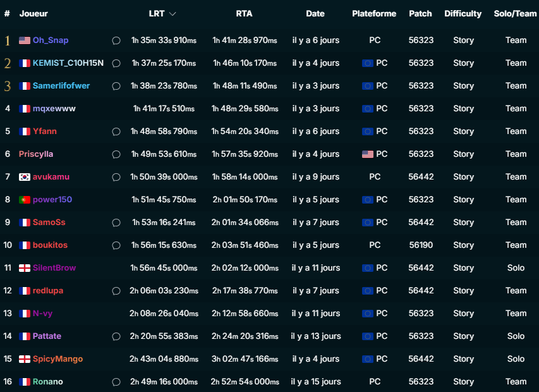Screen dimensions: 539x392
Task: Open the comment bubble on KEMIST_C10H15N's run
Action: [116, 63]
